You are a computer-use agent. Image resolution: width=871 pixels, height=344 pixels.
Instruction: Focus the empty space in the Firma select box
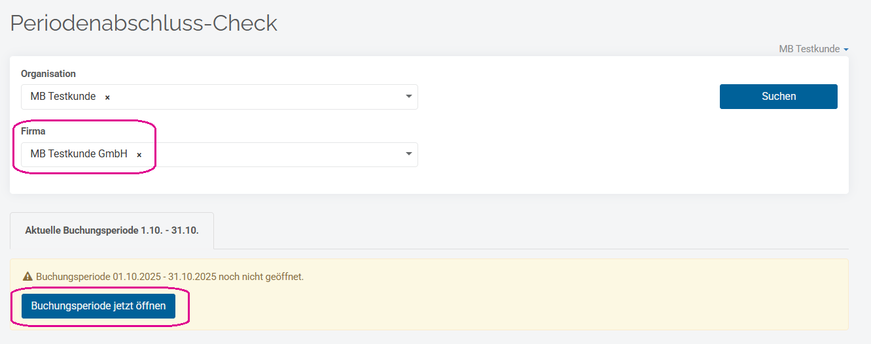click(275, 155)
